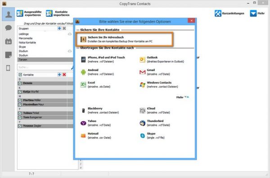Click the Gruppen list header
Image resolution: width=270 pixels, height=178 pixels.
(x=24, y=28)
